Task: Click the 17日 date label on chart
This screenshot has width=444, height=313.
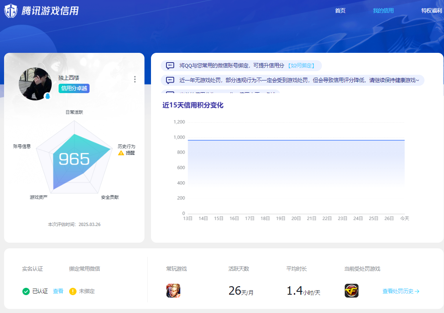Action: click(x=249, y=218)
